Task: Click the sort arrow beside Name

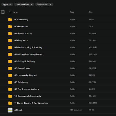Action: 10,12
